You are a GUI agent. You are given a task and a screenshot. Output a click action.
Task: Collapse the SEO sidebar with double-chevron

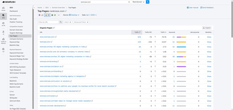tap(34, 8)
